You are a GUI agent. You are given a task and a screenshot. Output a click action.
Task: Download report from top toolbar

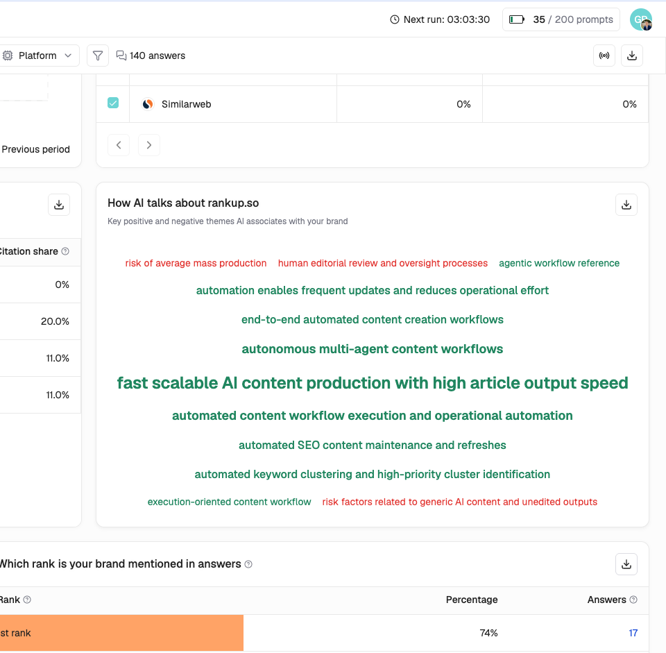point(632,56)
